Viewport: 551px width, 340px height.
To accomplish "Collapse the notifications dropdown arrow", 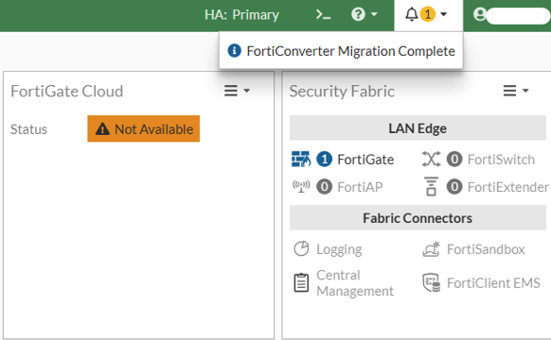I will point(444,14).
